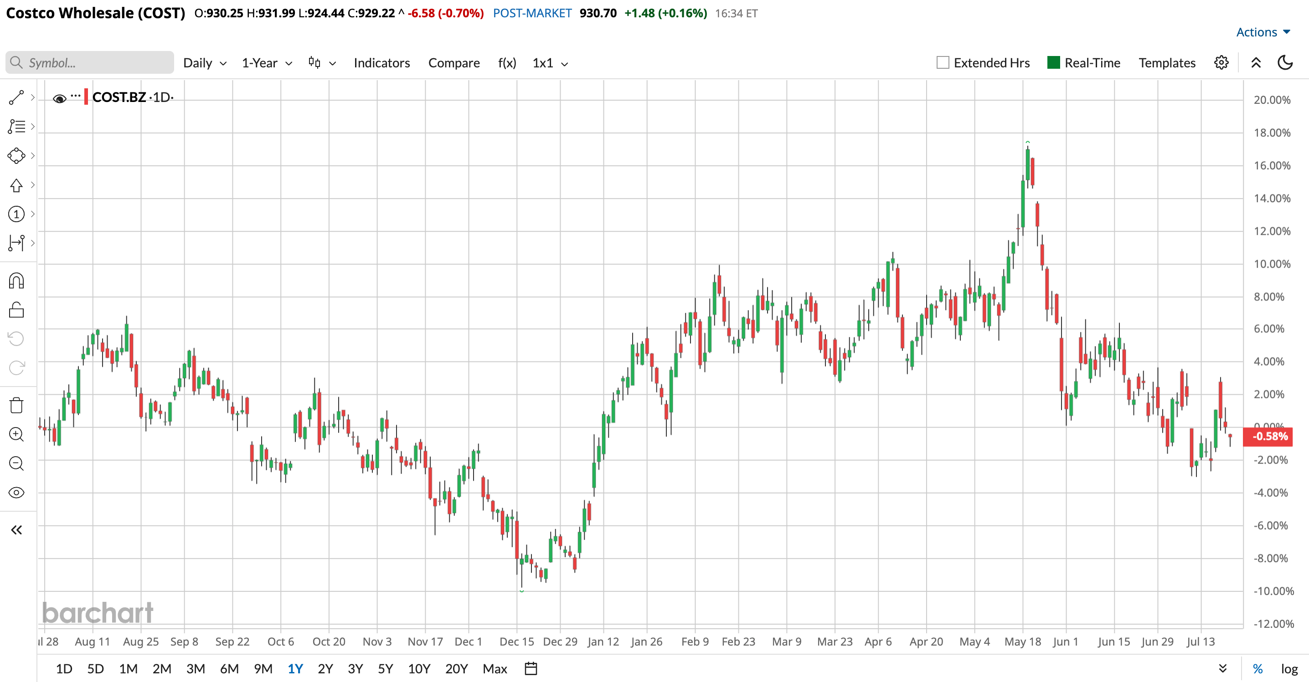Screen dimensions: 1309x682
Task: Click the undo arrow icon
Action: (16, 338)
